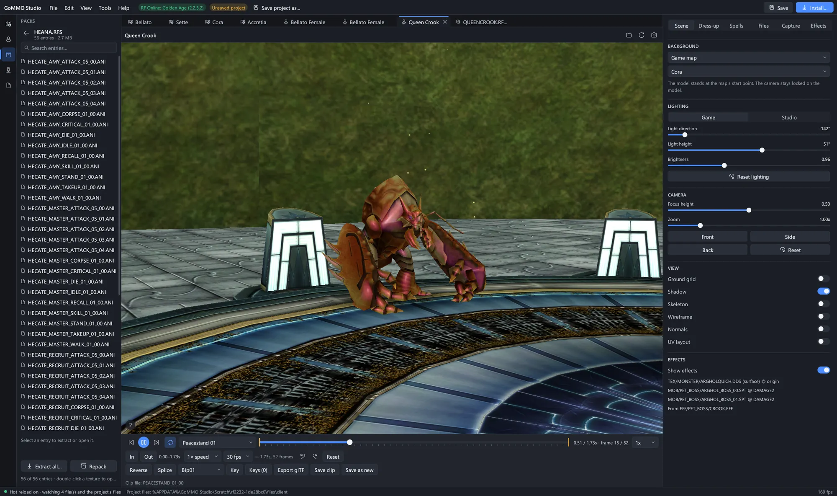837x496 pixels.
Task: Go back from HEANA.RFS pack
Action: point(26,33)
